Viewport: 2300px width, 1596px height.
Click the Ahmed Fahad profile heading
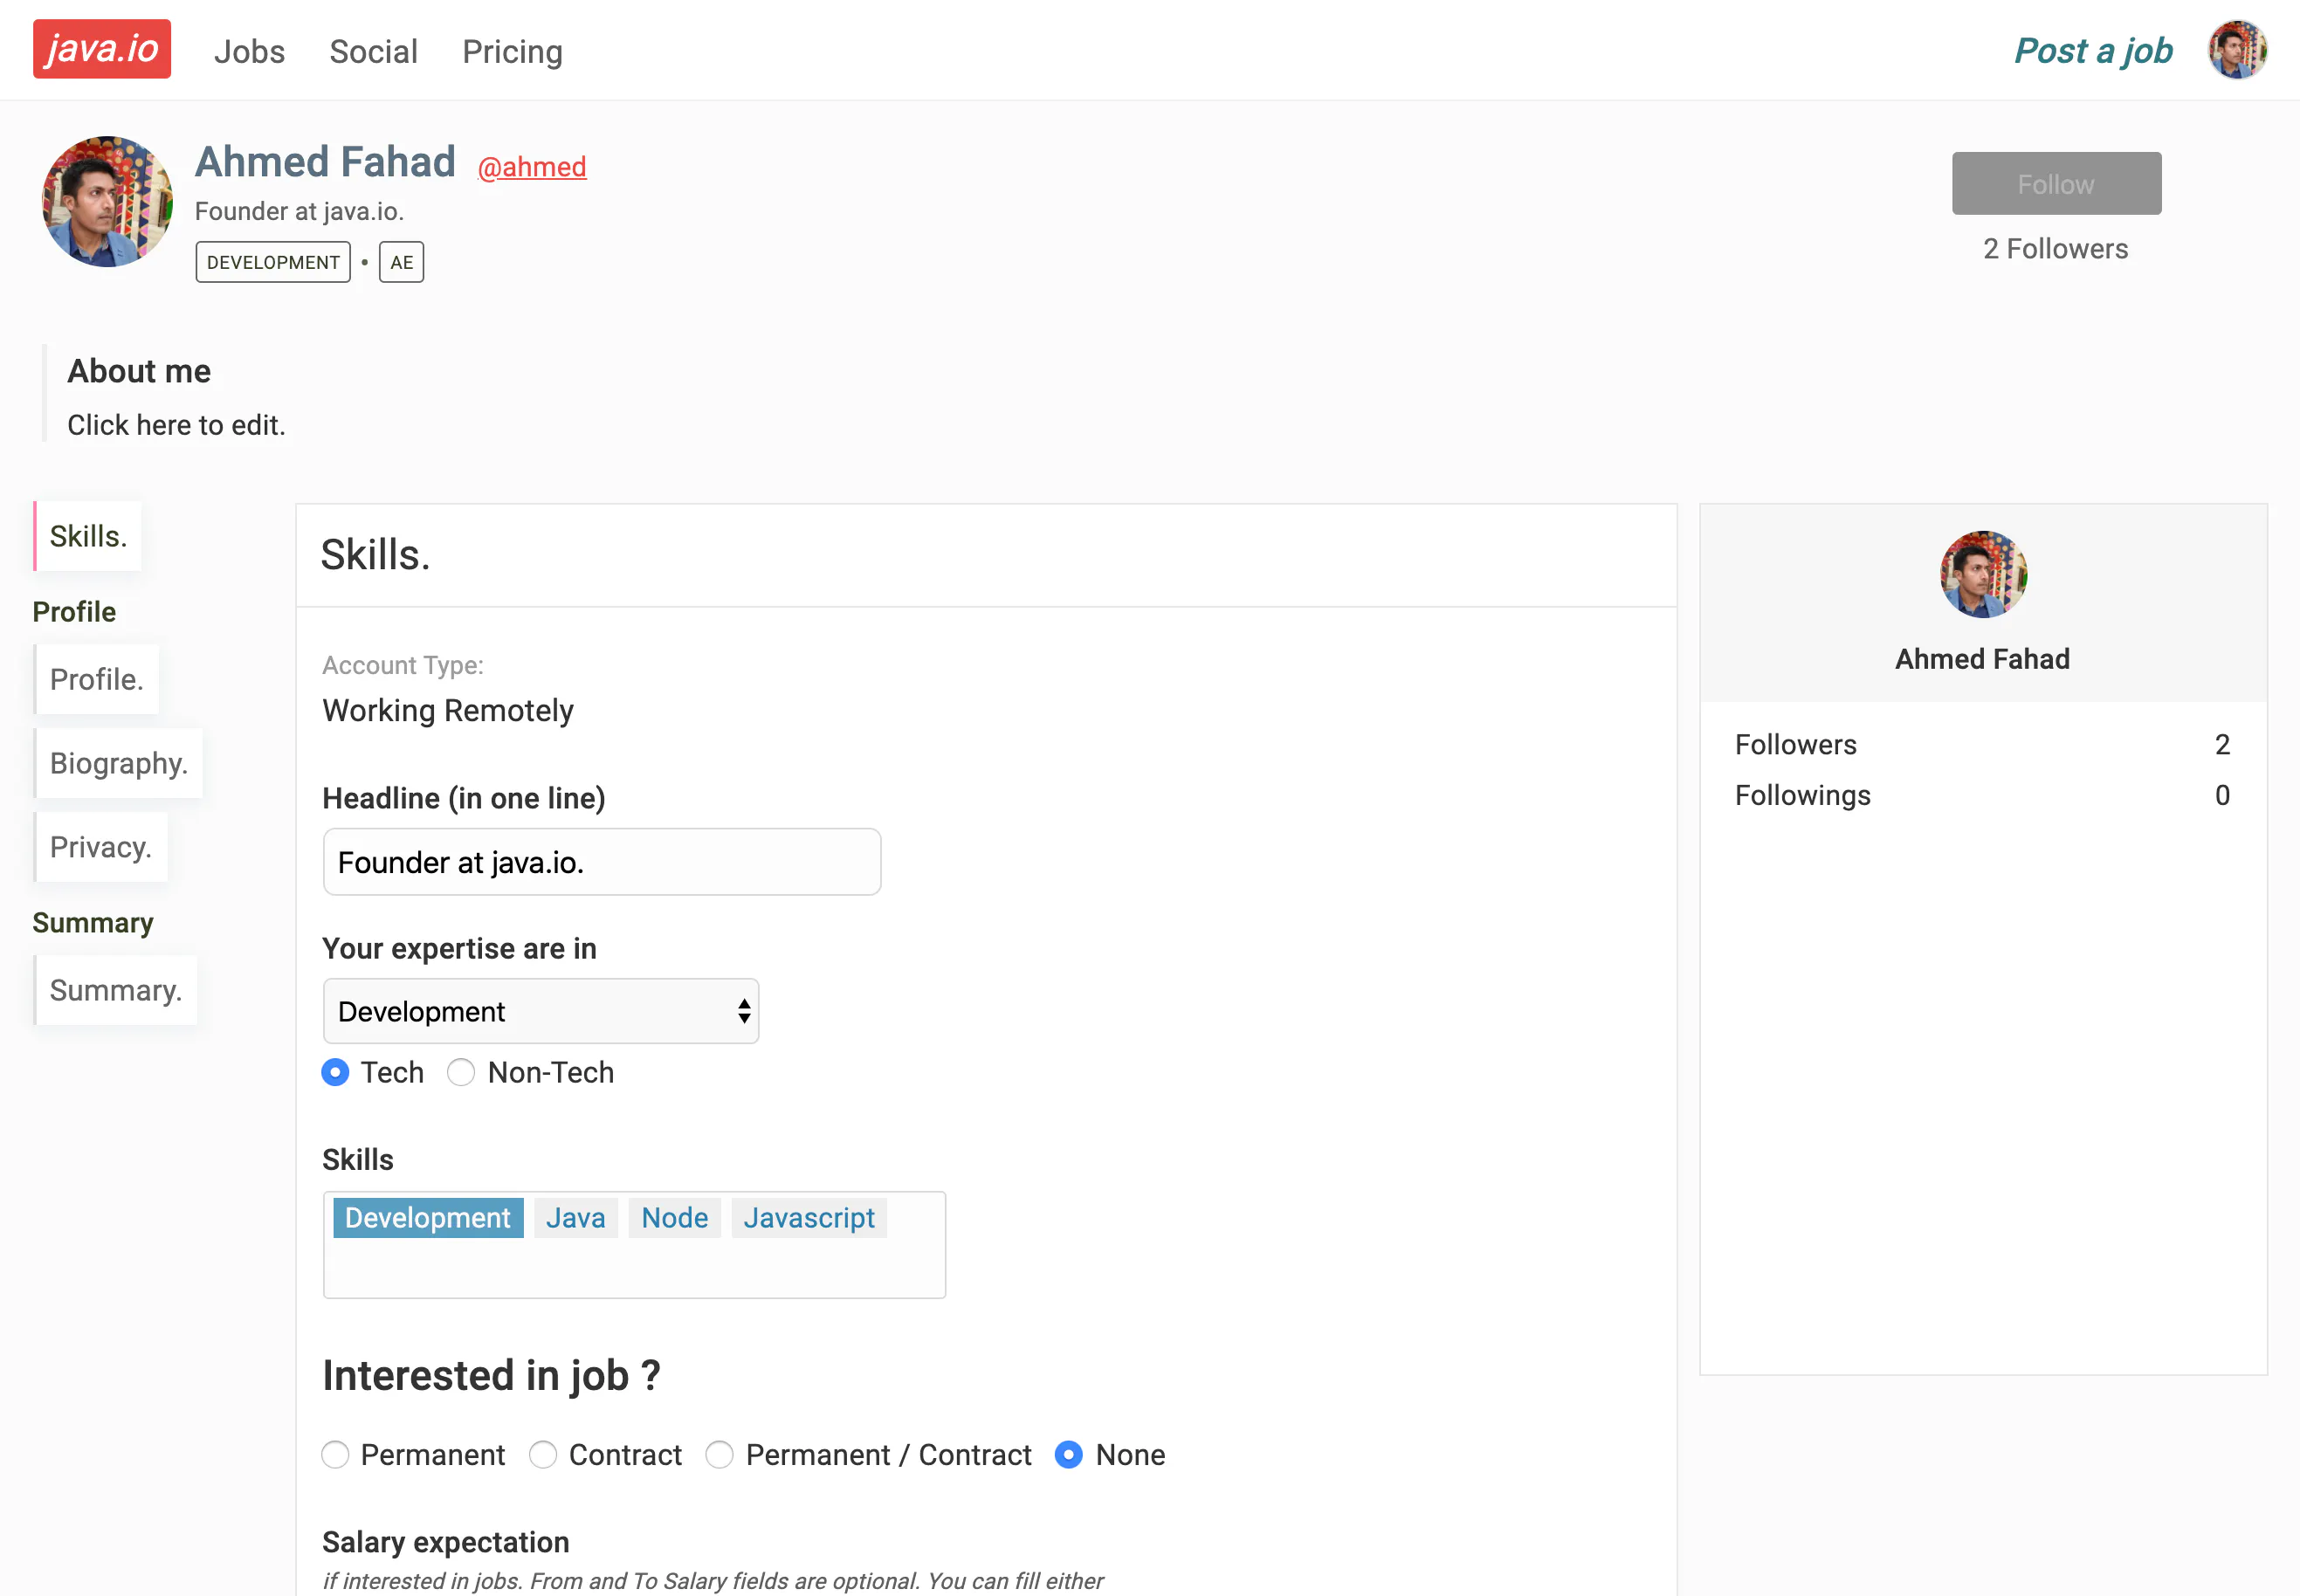pos(325,162)
